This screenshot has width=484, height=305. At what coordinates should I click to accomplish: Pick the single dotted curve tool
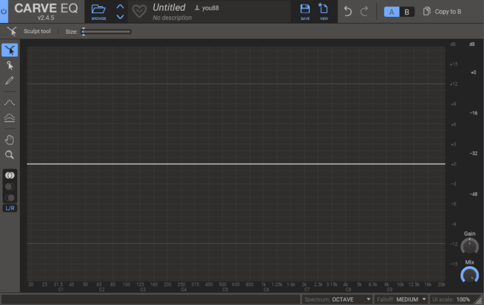pos(10,102)
